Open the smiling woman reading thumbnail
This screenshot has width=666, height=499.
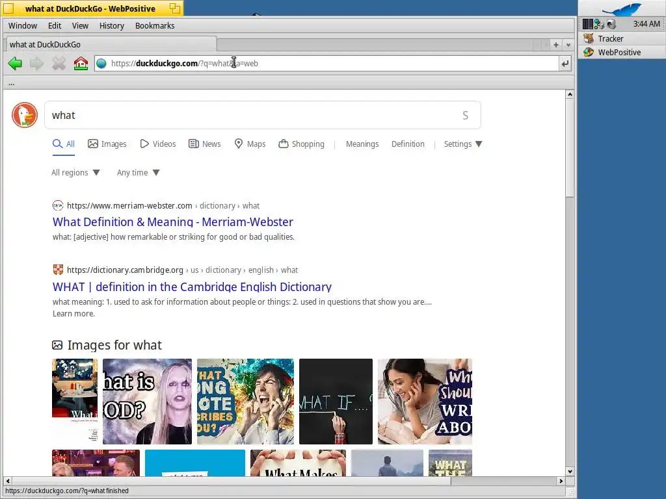(x=425, y=402)
